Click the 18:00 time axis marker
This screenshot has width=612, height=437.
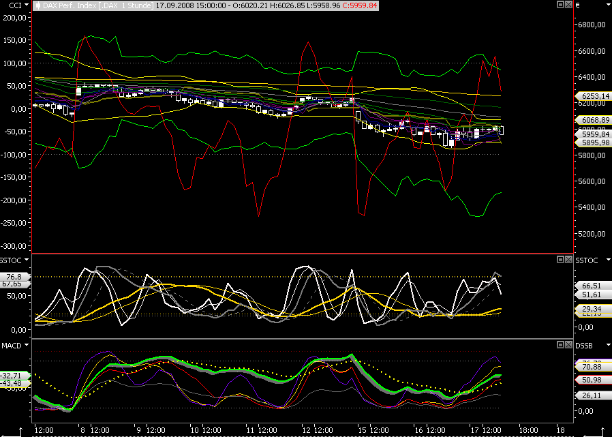tap(529, 431)
